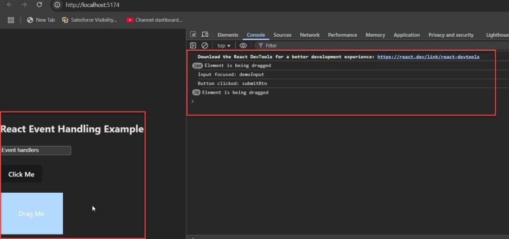Click the site info icon in address bar
Screen dimensions: 509x239
tap(57, 5)
